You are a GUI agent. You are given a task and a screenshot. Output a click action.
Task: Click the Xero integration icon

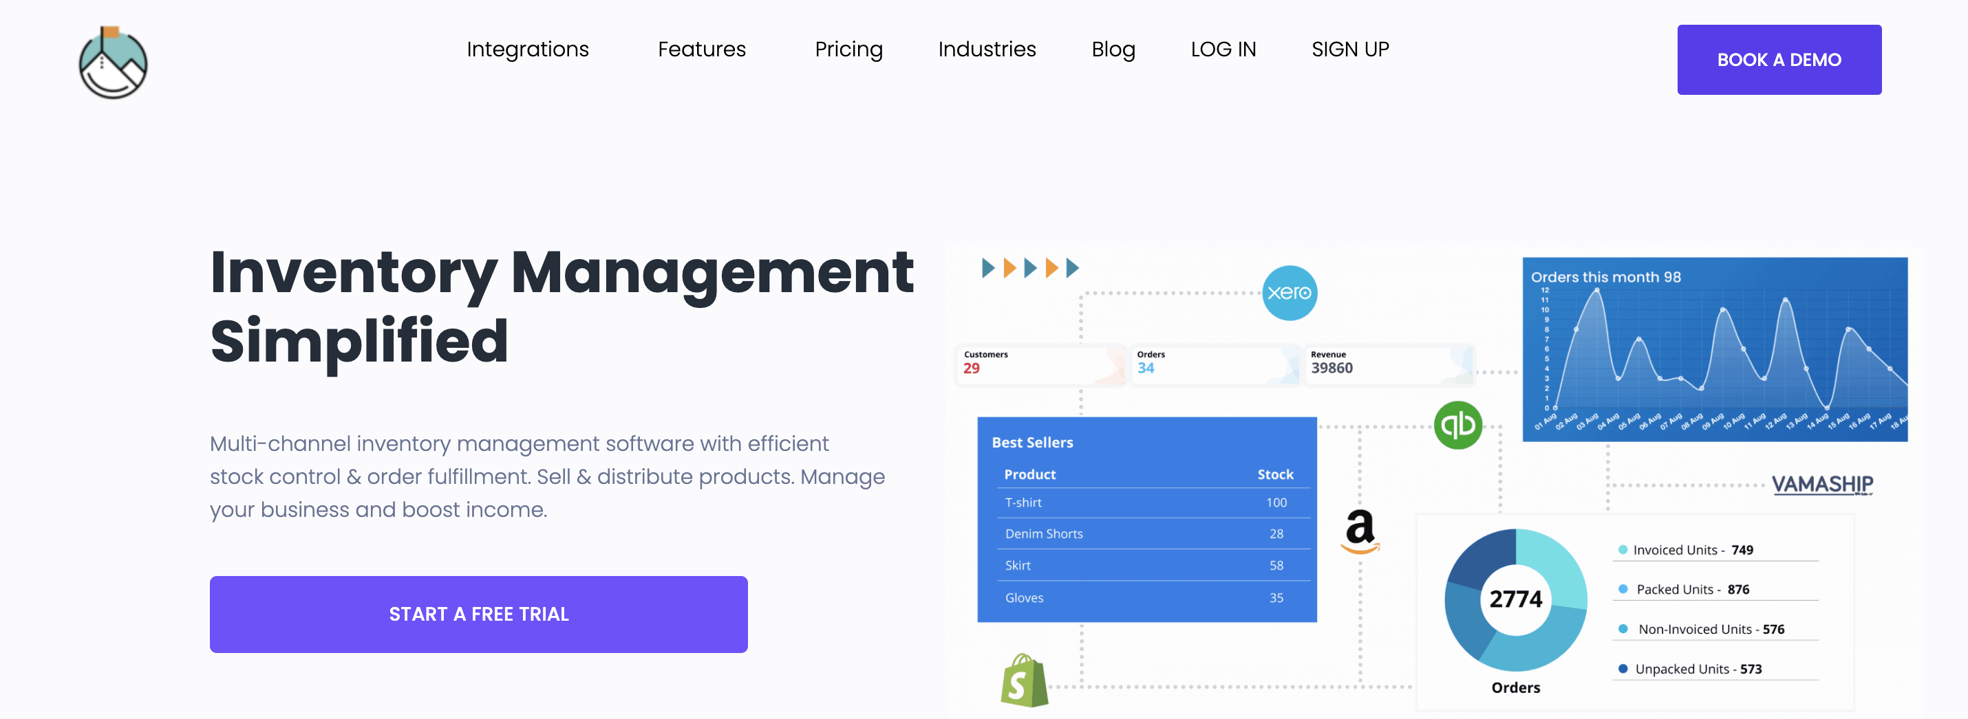(x=1289, y=292)
